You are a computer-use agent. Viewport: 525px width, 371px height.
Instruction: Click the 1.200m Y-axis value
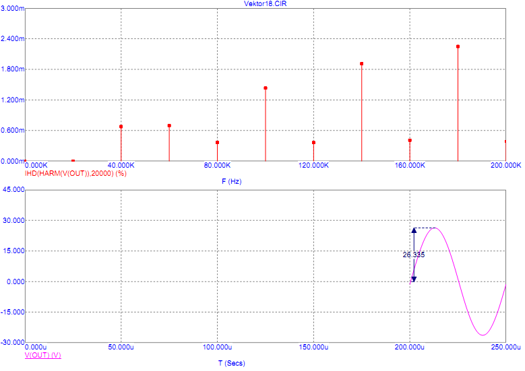coord(12,100)
